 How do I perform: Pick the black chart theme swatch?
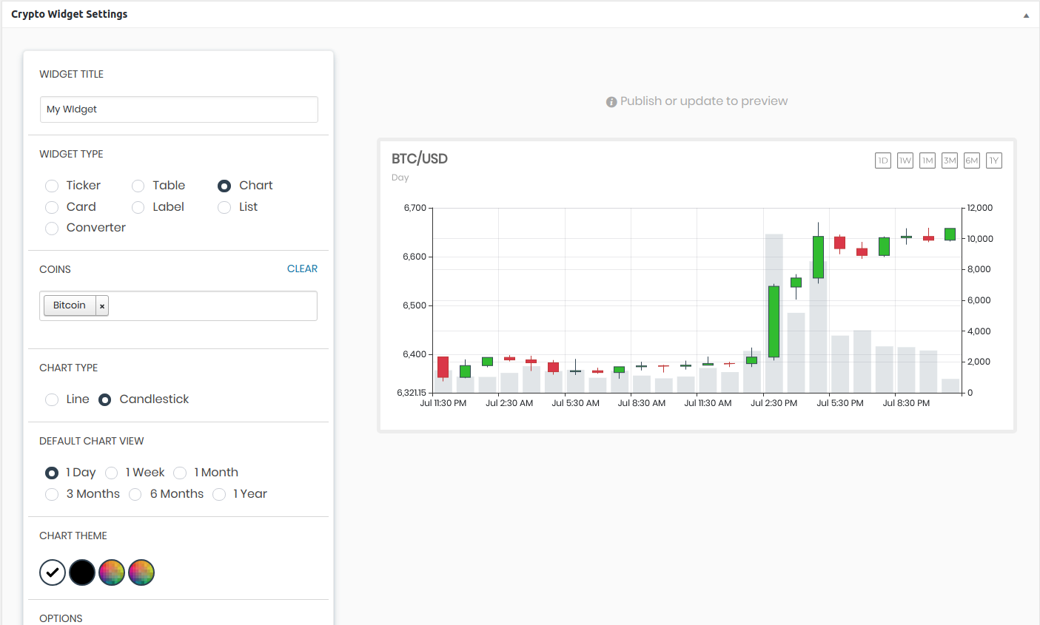pyautogui.click(x=82, y=572)
